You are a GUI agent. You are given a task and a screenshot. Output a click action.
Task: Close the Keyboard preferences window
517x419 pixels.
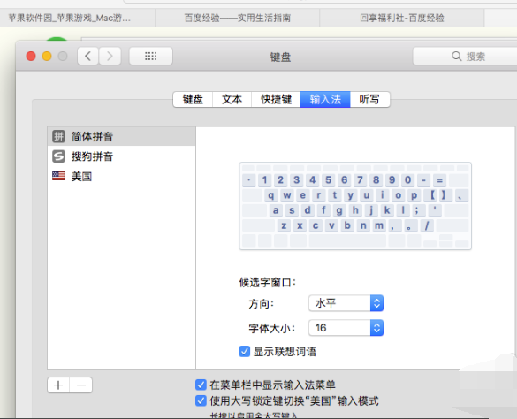[x=31, y=56]
